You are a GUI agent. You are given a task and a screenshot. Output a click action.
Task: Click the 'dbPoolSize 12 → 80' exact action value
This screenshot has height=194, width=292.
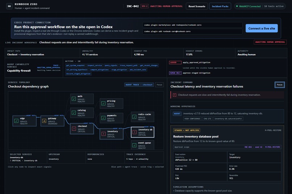click(x=186, y=160)
